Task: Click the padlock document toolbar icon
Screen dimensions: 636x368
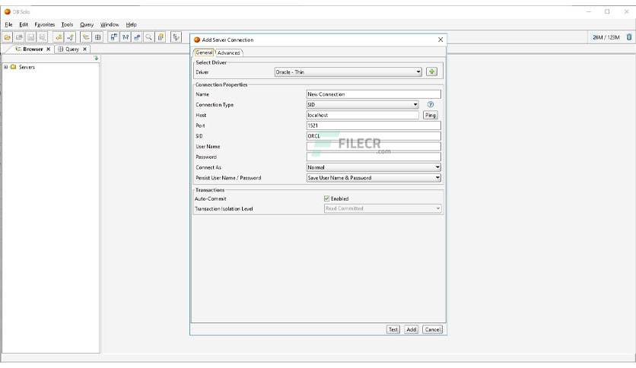Action: [x=161, y=37]
